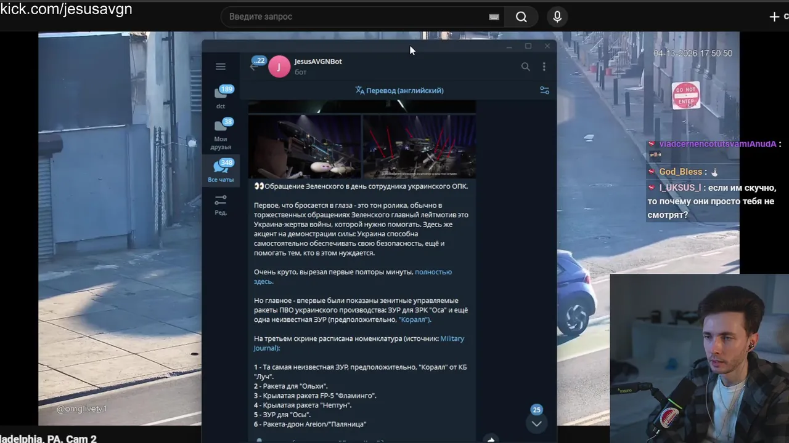
Task: Click chat username God_Bless
Action: (681, 172)
